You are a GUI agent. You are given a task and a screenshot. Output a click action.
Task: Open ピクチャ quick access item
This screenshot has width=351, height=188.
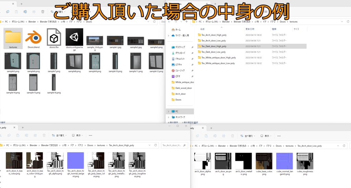point(177,65)
